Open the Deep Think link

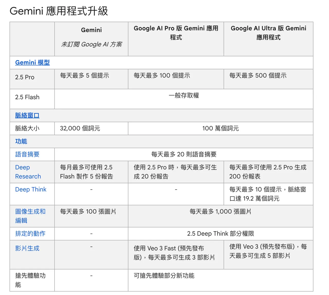31,190
